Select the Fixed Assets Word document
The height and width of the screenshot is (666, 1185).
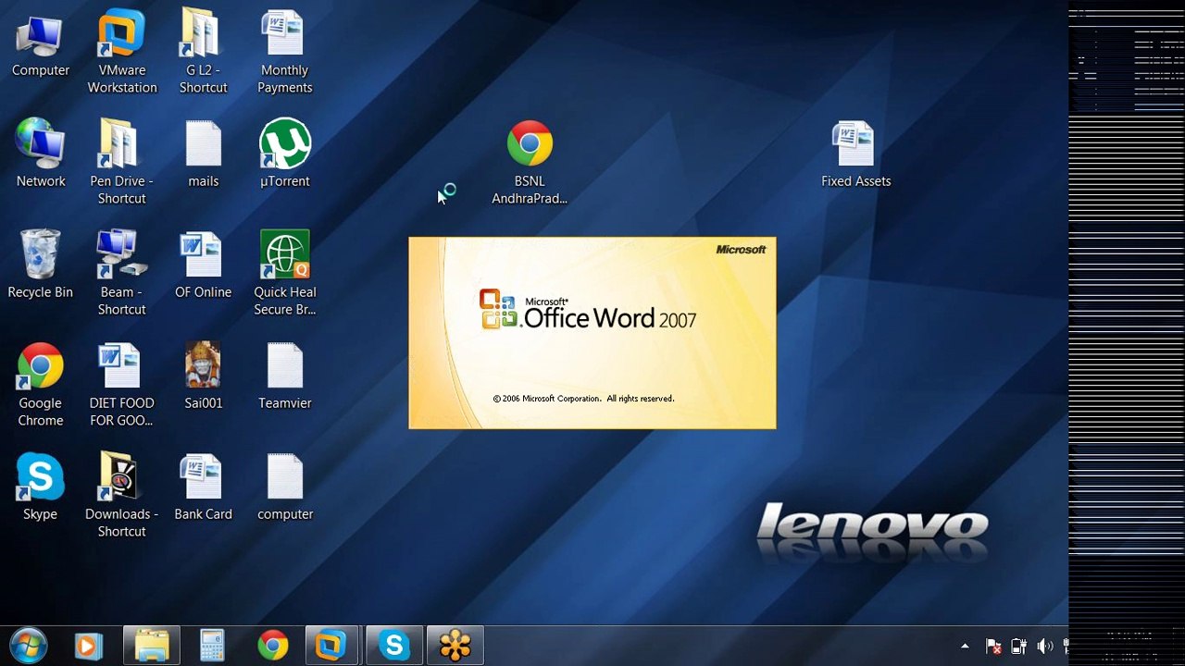pos(855,154)
